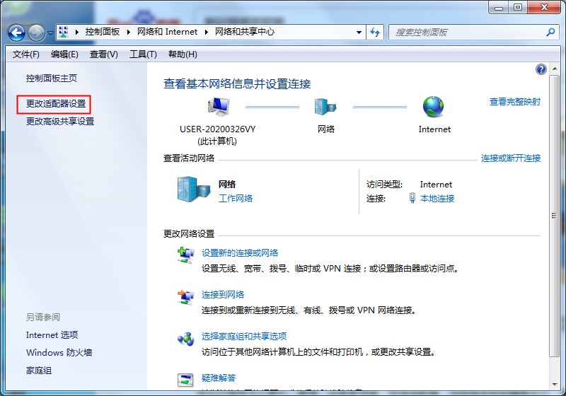The width and height of the screenshot is (566, 396).
Task: Click the 设置新的连接或网络 icon
Action: point(185,256)
